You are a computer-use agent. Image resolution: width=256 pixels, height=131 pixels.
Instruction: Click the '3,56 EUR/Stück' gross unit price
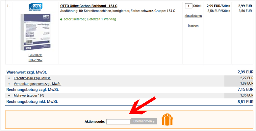[219, 11]
